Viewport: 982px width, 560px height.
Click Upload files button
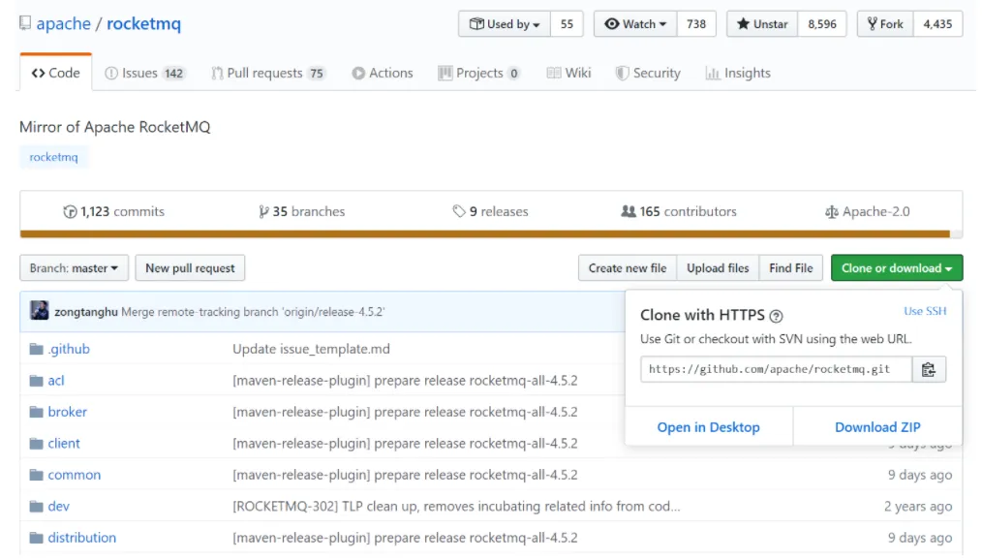pos(718,268)
